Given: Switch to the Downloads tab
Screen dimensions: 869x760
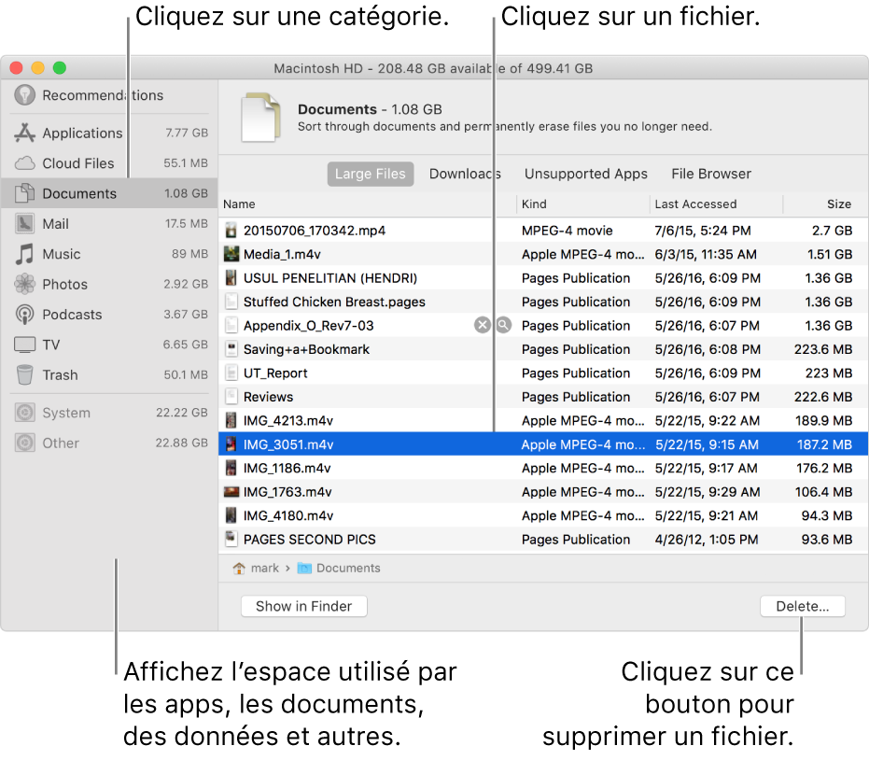Looking at the screenshot, I should pyautogui.click(x=465, y=174).
